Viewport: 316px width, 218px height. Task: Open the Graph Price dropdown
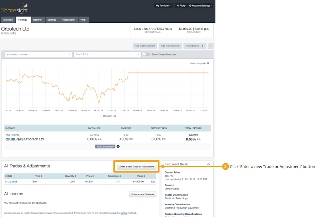pos(107,54)
